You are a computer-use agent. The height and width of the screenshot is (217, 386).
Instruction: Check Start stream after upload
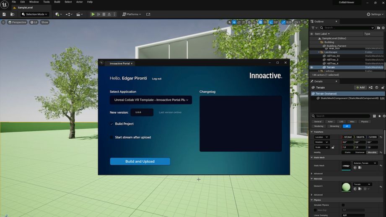point(111,137)
